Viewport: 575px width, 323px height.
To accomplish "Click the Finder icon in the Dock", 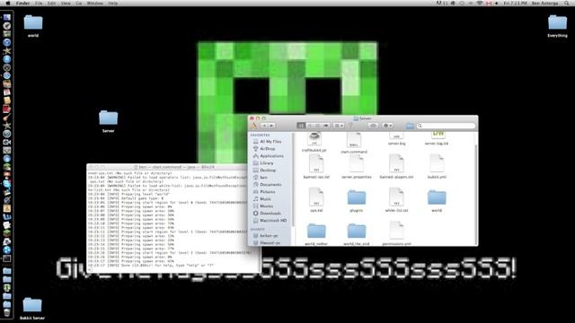I will tap(6, 17).
